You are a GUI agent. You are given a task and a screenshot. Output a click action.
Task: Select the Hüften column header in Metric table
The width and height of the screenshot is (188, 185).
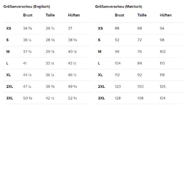click(166, 15)
